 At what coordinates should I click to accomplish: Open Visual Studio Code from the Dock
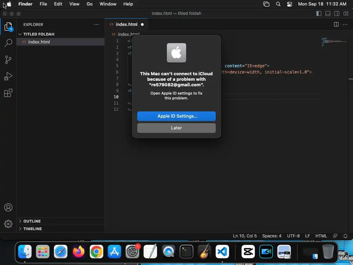[222, 252]
